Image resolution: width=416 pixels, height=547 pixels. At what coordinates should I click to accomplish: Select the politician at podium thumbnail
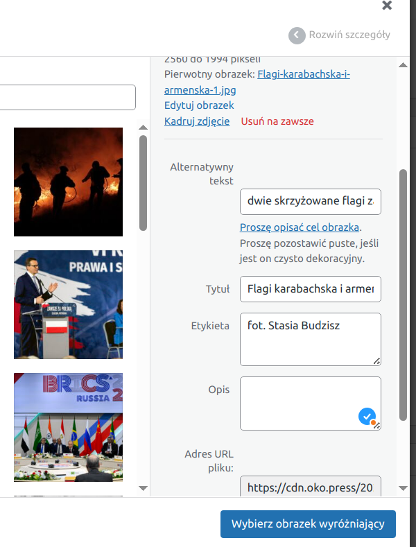(68, 304)
